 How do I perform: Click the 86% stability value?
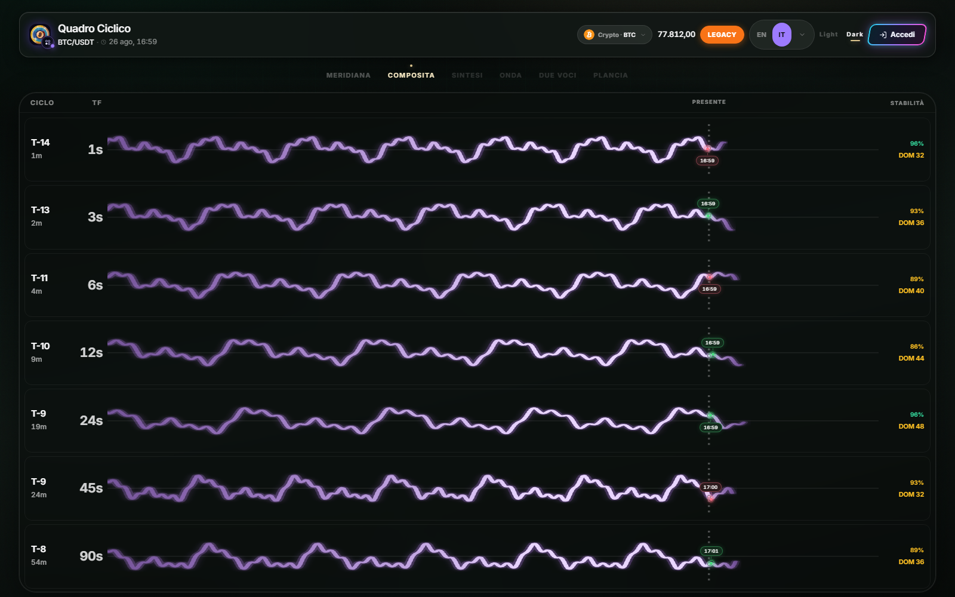917,346
